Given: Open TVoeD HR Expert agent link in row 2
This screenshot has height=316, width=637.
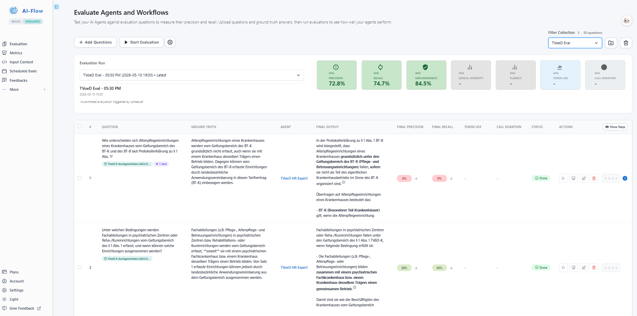Looking at the screenshot, I should coord(294,267).
